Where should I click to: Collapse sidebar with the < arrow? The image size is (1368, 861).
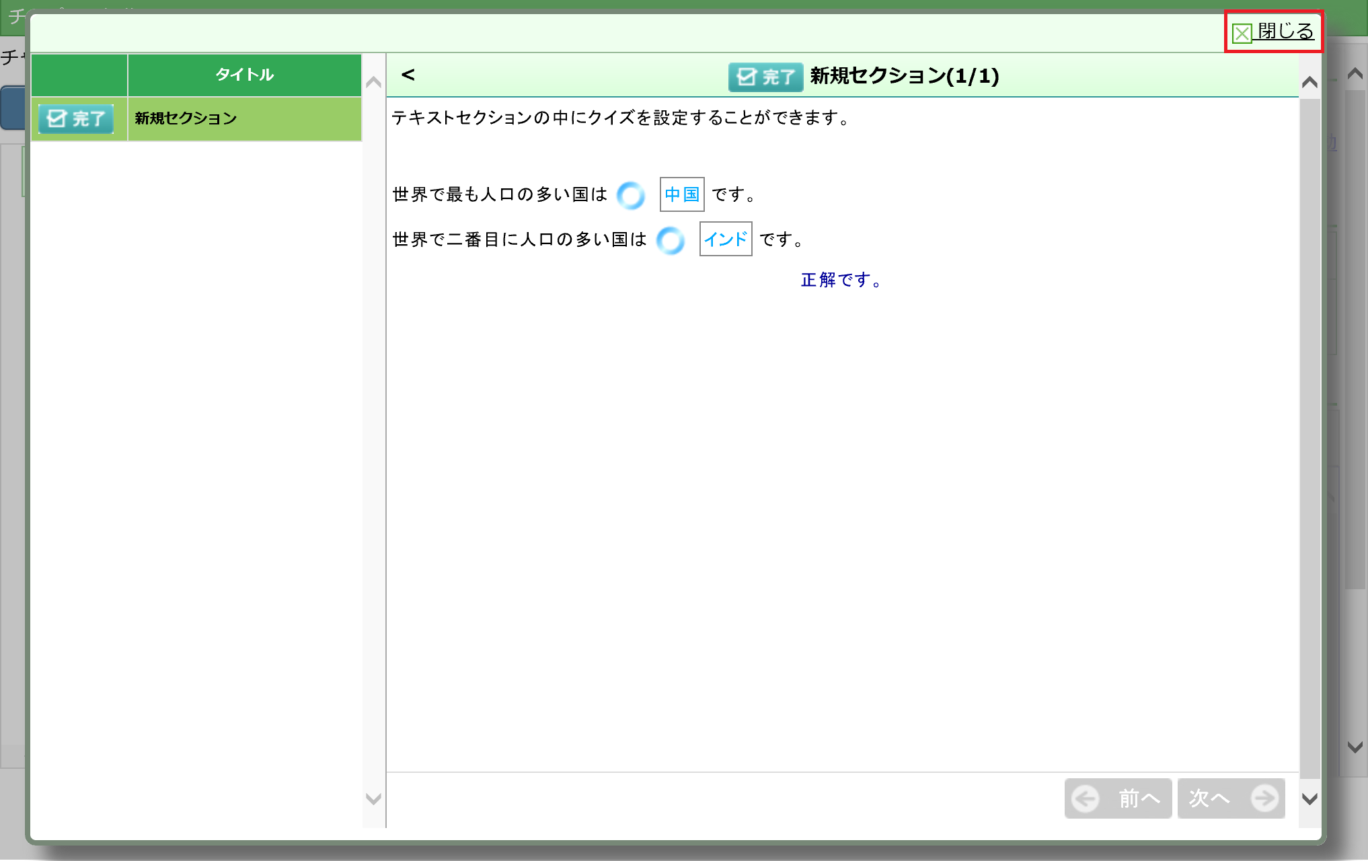(408, 75)
